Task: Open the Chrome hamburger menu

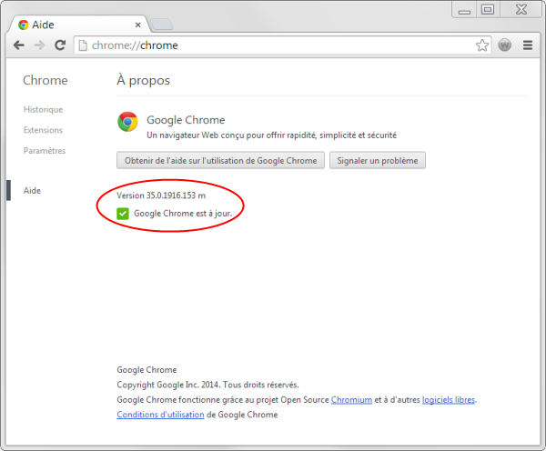Action: [528, 45]
